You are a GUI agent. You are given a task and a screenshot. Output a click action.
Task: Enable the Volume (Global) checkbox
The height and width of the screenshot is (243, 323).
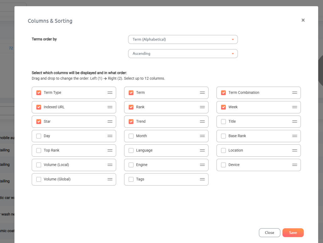[x=39, y=179]
